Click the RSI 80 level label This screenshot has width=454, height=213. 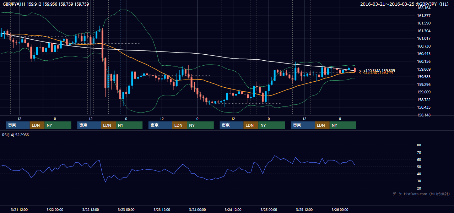(x=419, y=145)
